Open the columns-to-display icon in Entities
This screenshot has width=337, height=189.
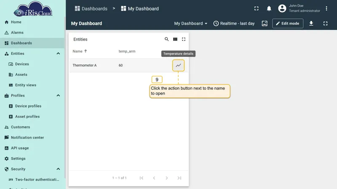tap(175, 39)
